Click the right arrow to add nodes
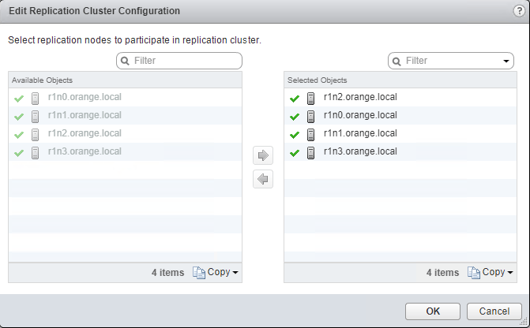Viewport: 530px width, 328px height. pyautogui.click(x=263, y=155)
